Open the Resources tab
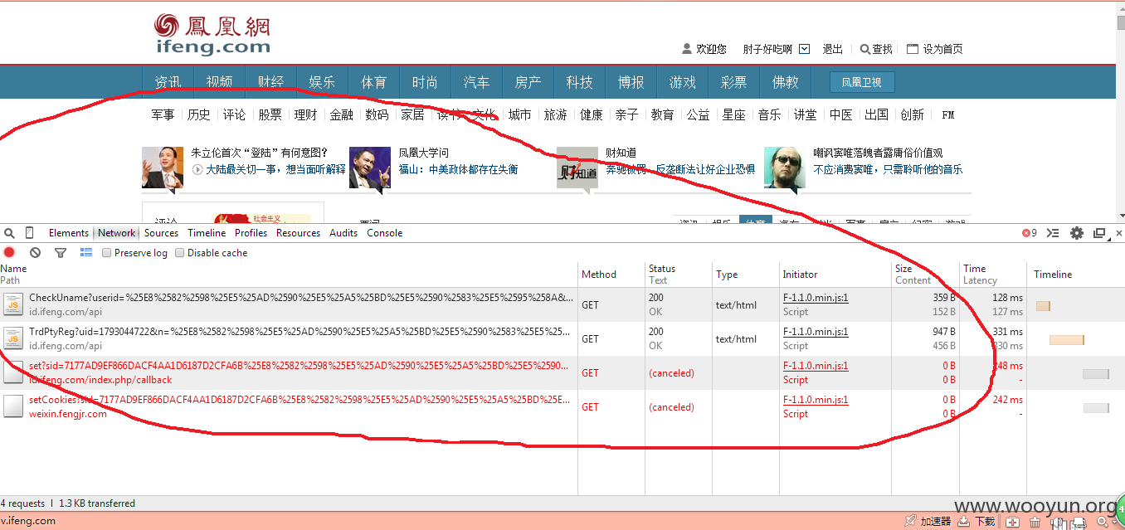Viewport: 1125px width, 530px height. click(x=298, y=233)
